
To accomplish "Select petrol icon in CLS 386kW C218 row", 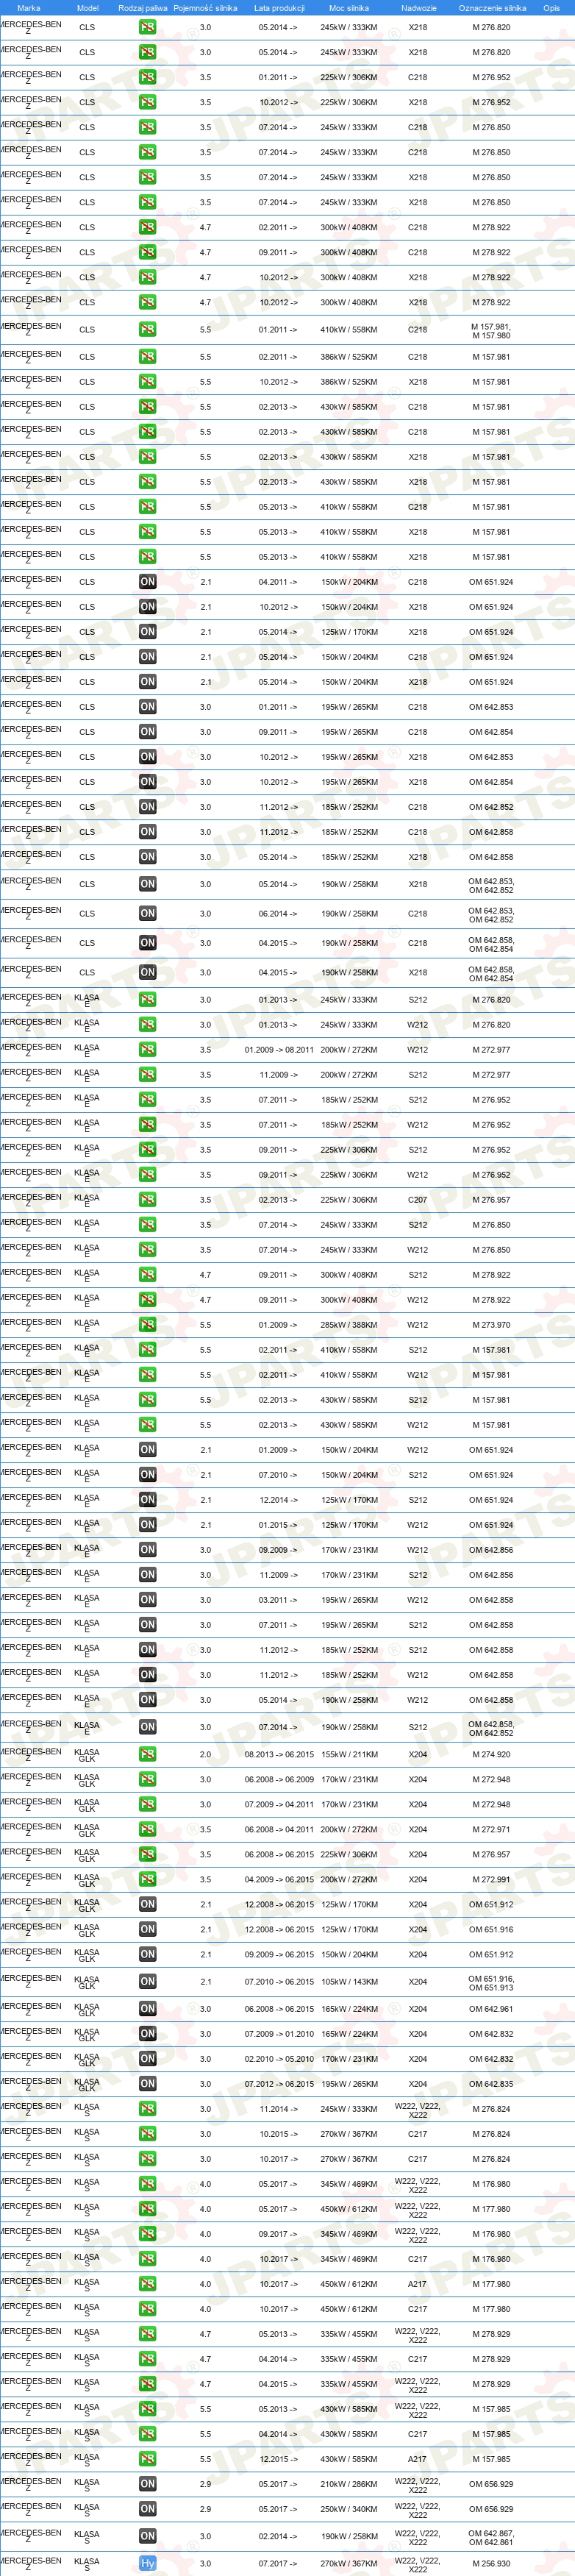I will click(x=147, y=356).
